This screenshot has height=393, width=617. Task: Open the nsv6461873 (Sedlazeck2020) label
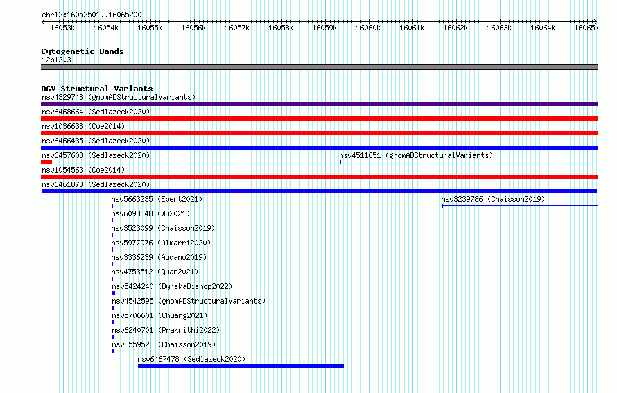(96, 184)
